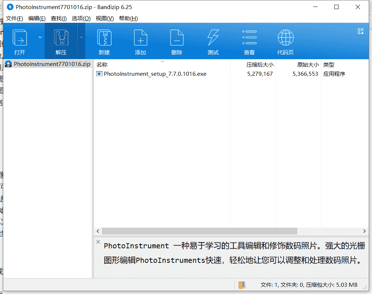Click the Code page (代码页) globe icon
The width and height of the screenshot is (372, 294).
pyautogui.click(x=286, y=37)
